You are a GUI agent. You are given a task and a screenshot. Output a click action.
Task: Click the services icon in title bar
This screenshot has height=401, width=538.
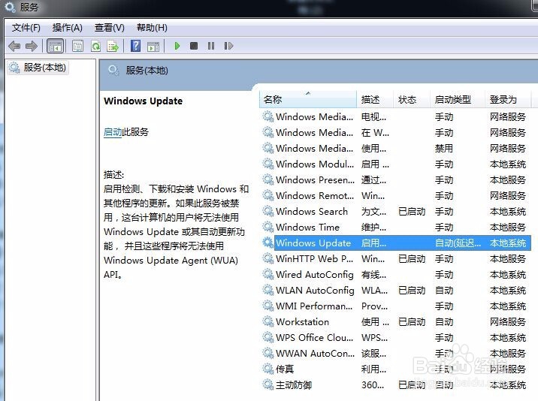[10, 7]
